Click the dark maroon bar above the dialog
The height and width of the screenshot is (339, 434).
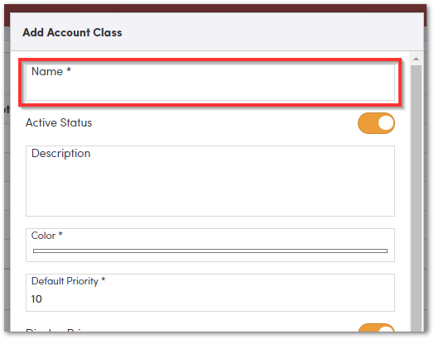pyautogui.click(x=216, y=8)
